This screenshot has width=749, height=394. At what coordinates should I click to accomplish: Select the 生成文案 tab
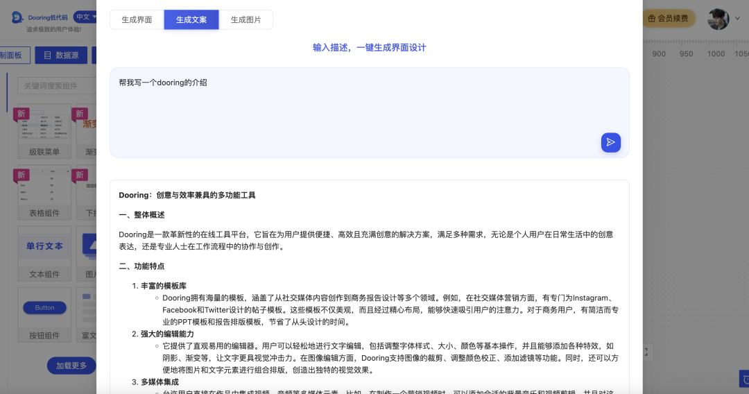(191, 19)
